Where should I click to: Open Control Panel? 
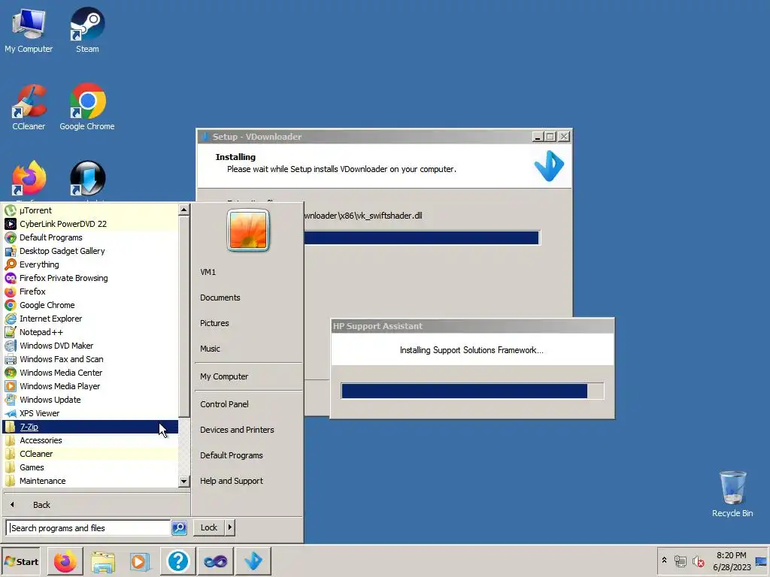coord(248,404)
